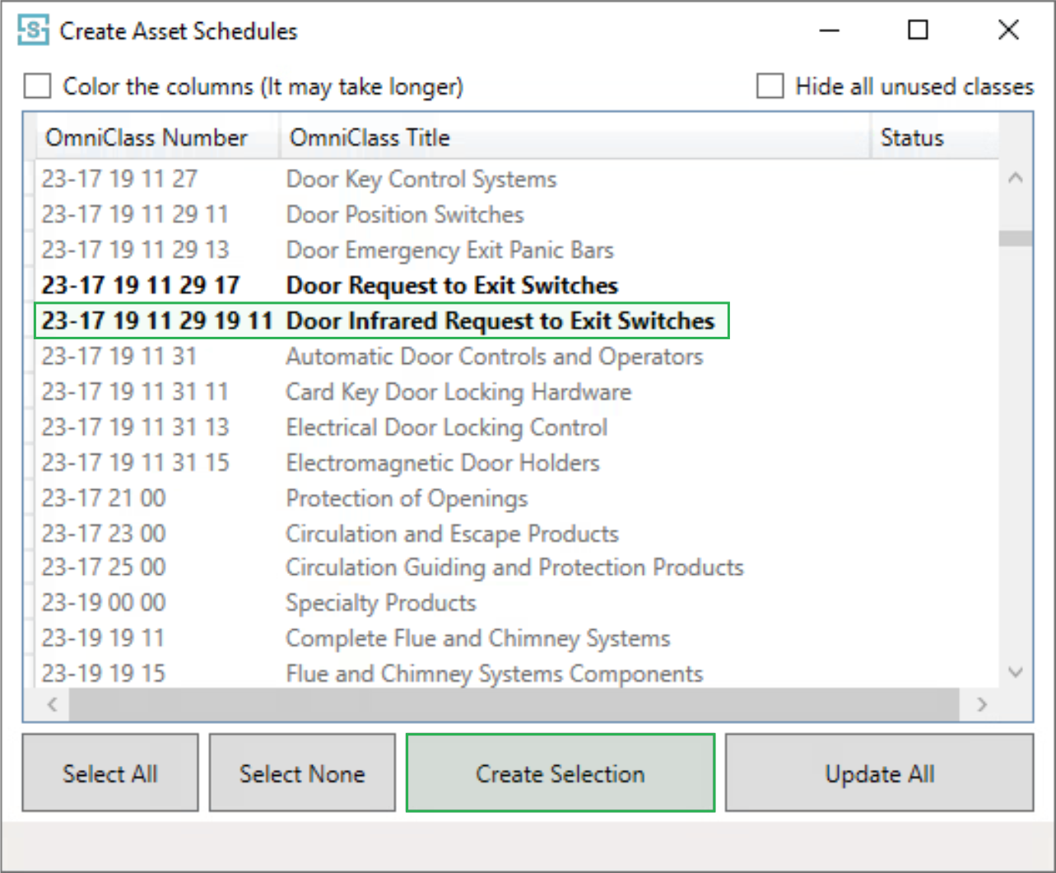Maximize the Create Asset Schedules window
The image size is (1056, 873).
click(x=918, y=30)
